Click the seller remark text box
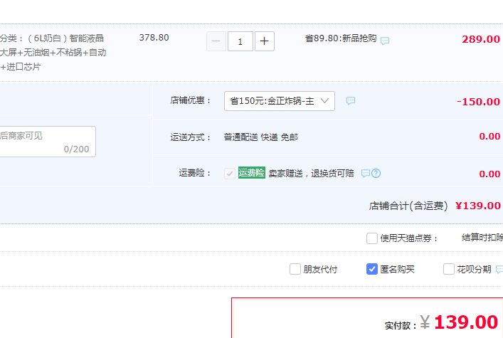This screenshot has height=338, width=503. [48, 142]
